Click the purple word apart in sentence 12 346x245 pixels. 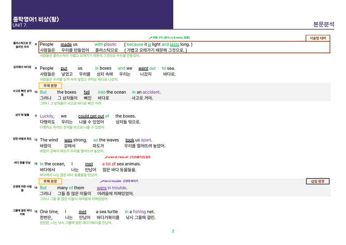pyautogui.click(x=146, y=140)
